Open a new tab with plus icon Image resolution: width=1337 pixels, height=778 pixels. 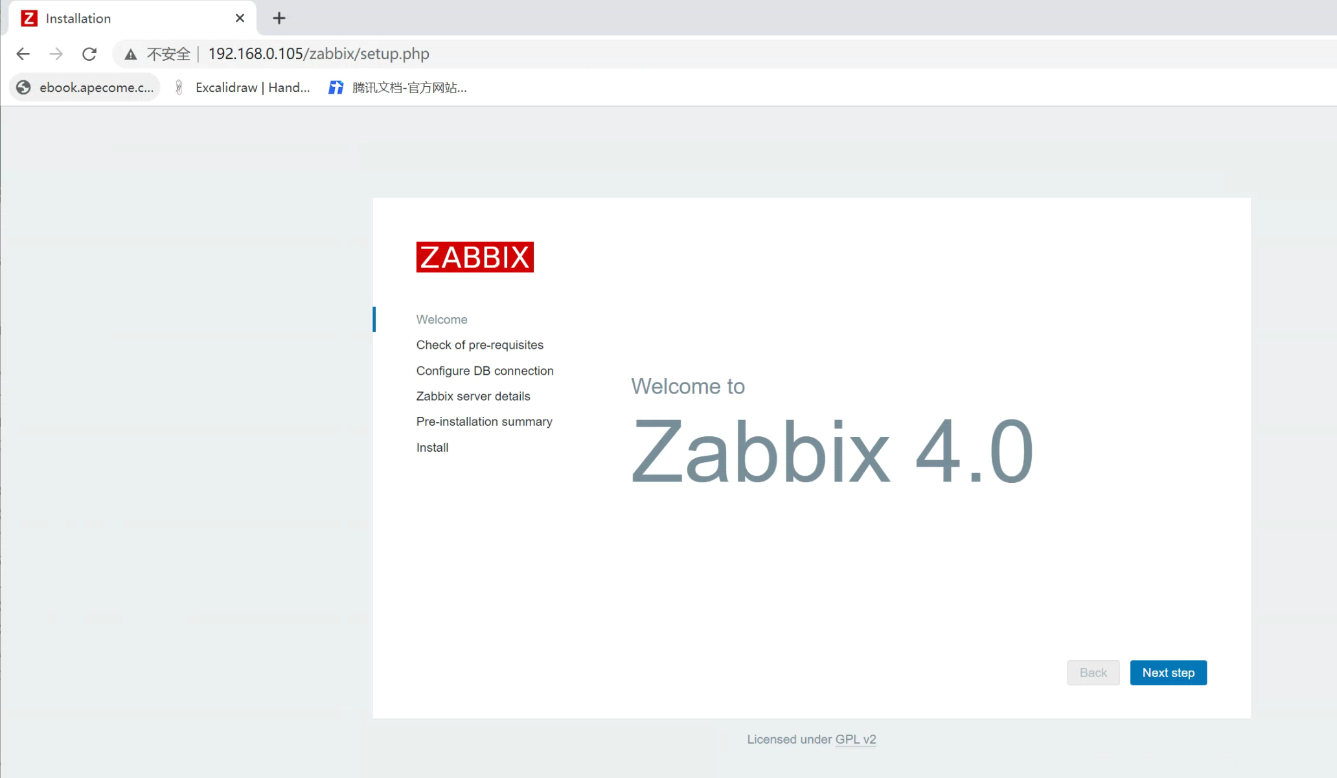click(279, 18)
